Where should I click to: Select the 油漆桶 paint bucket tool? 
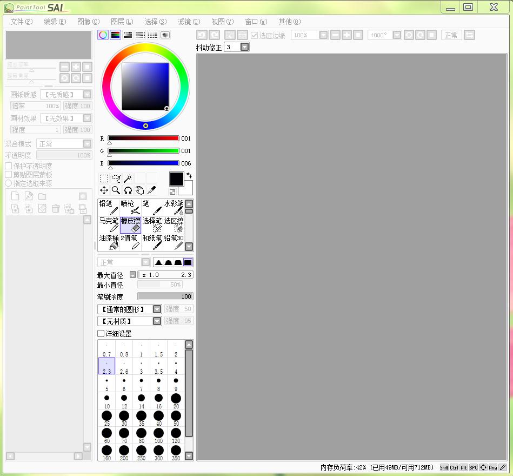click(109, 242)
